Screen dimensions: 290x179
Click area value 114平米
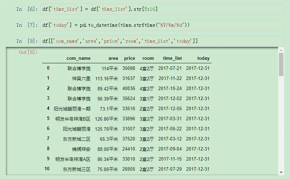[x=110, y=68]
